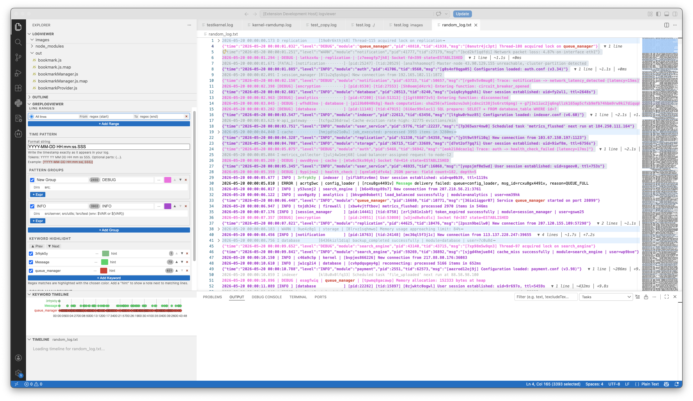Open the DEBUG CONSOLE panel tab
Image resolution: width=693 pixels, height=401 pixels.
click(267, 297)
